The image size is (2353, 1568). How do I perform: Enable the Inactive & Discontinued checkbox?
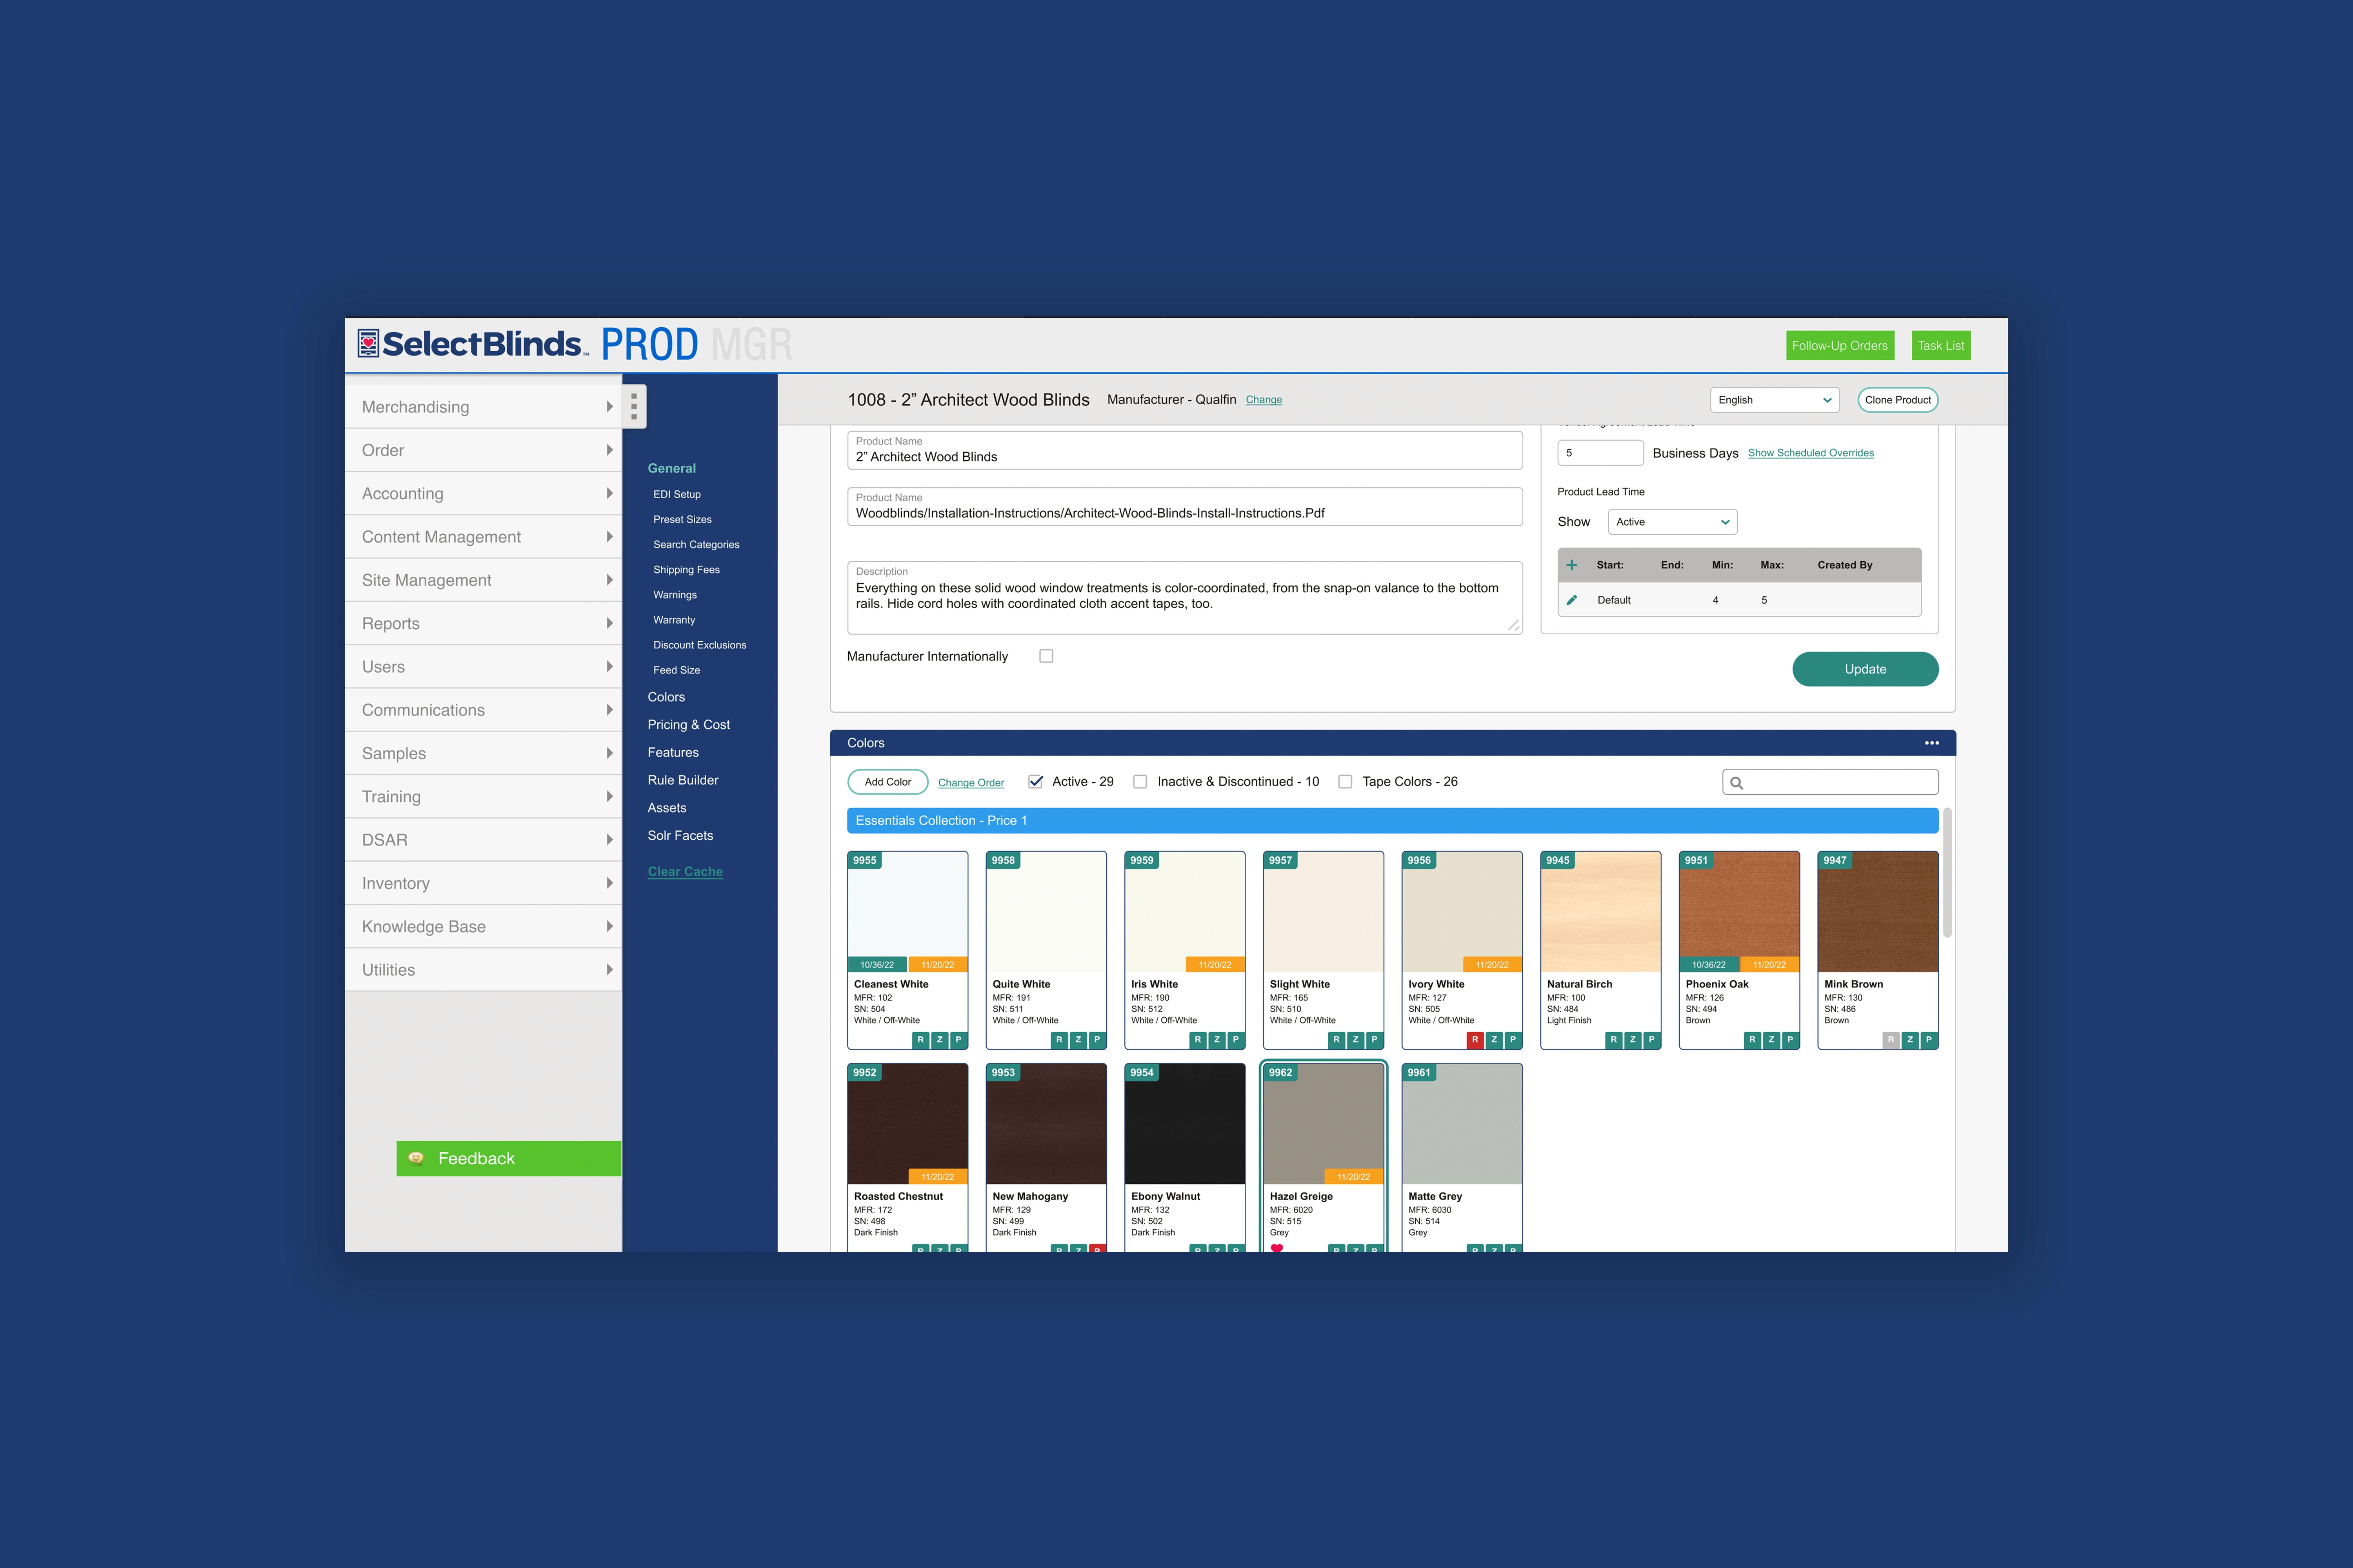pyautogui.click(x=1140, y=782)
